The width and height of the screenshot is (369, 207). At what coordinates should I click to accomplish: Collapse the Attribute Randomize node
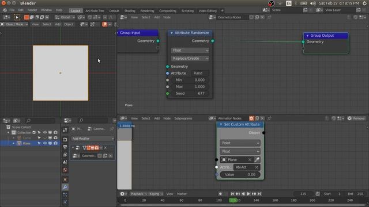pos(172,33)
